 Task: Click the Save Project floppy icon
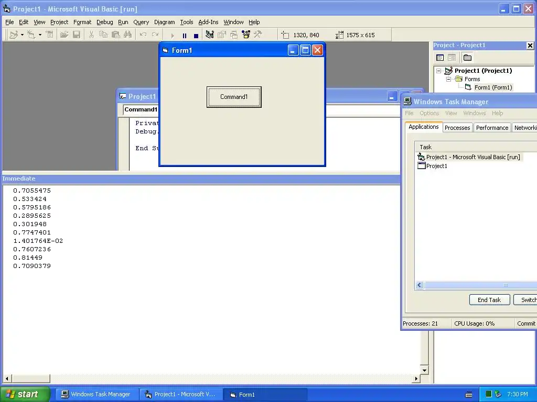(77, 35)
